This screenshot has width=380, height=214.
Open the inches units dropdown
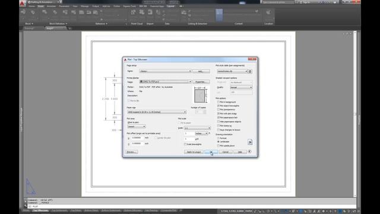coord(202,133)
